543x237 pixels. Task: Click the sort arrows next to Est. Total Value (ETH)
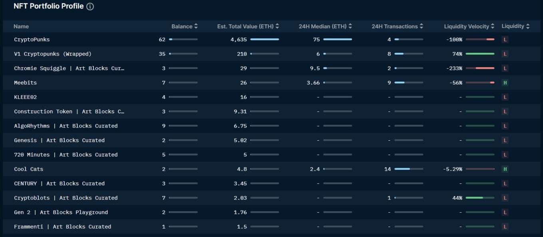pyautogui.click(x=277, y=26)
